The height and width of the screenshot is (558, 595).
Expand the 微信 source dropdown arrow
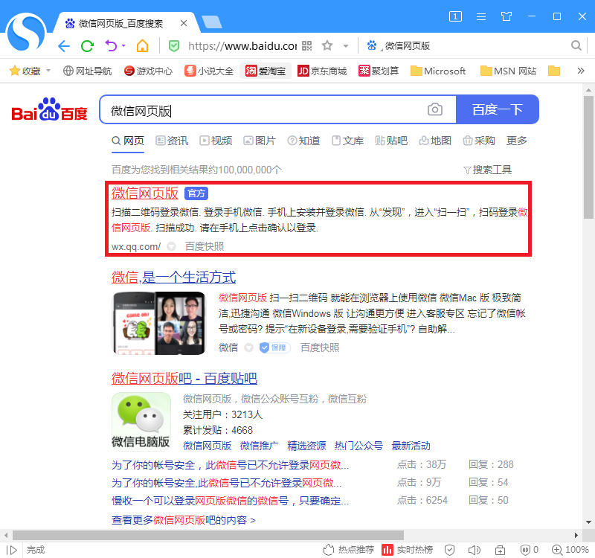click(x=248, y=347)
